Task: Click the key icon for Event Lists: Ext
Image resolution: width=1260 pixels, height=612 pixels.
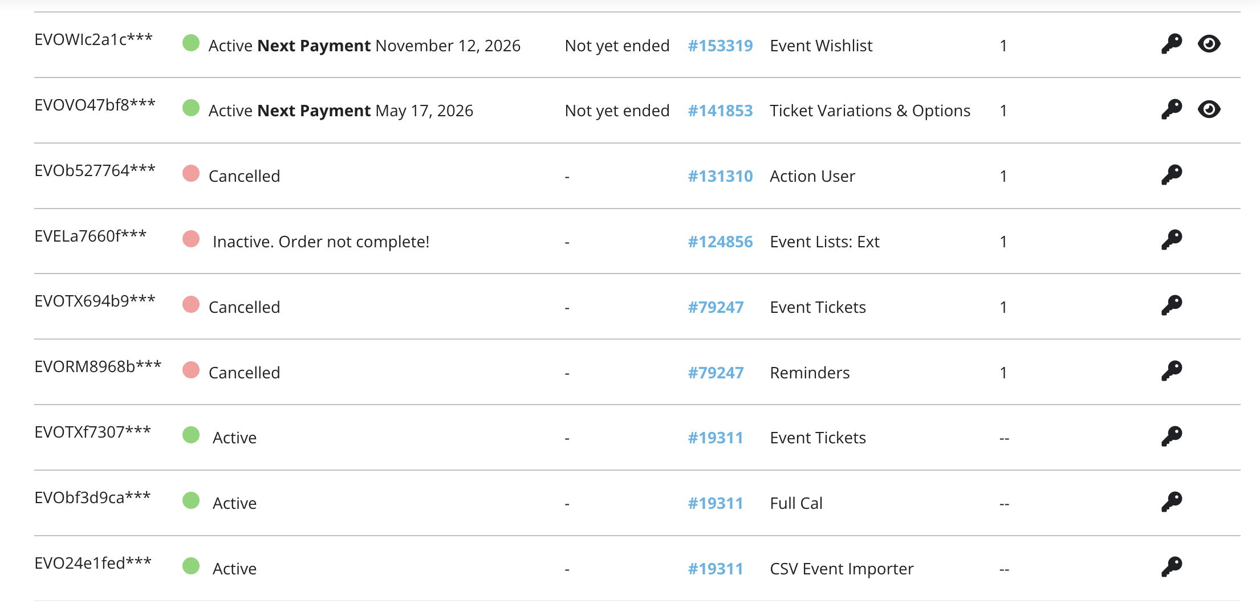Action: click(x=1172, y=240)
